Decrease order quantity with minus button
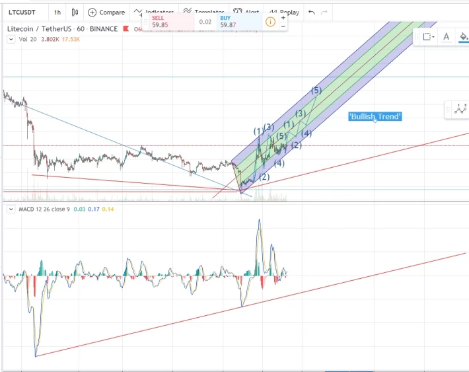Image resolution: width=469 pixels, height=372 pixels. (283, 26)
